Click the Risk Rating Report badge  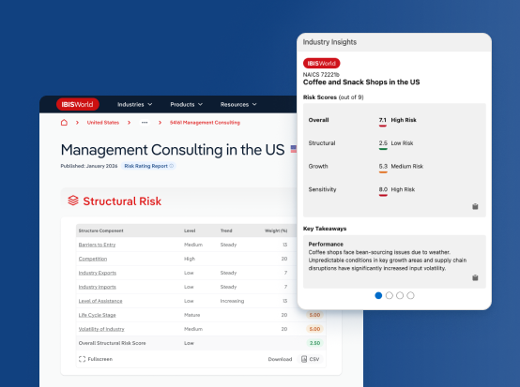point(148,166)
